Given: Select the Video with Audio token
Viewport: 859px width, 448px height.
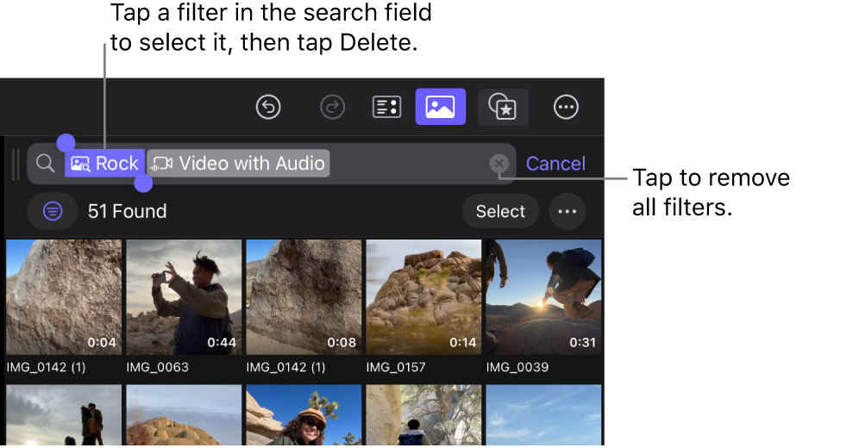Looking at the screenshot, I should tap(239, 164).
